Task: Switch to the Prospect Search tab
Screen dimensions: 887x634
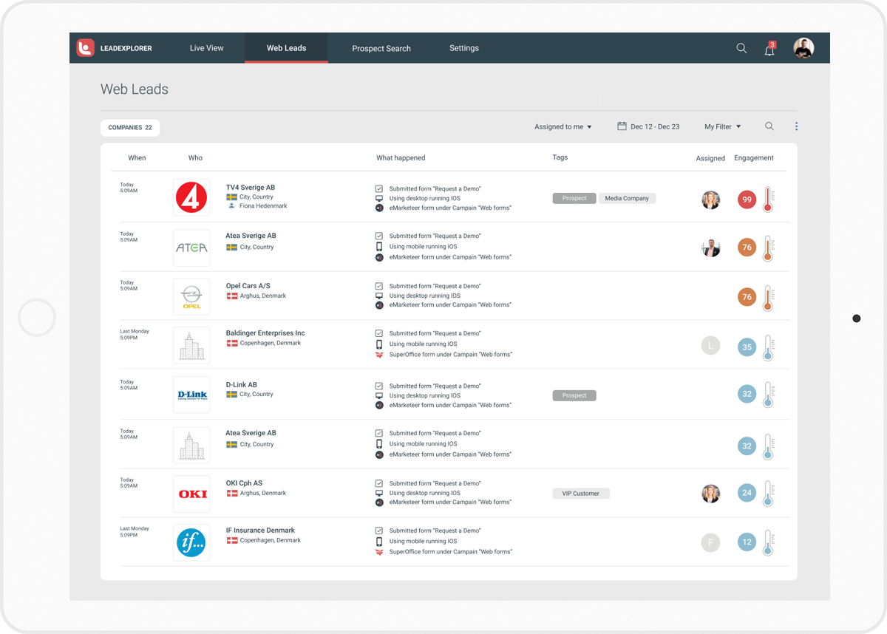Action: coord(381,49)
